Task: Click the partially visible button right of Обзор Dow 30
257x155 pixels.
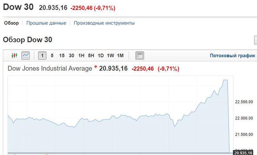Action: click(x=255, y=40)
